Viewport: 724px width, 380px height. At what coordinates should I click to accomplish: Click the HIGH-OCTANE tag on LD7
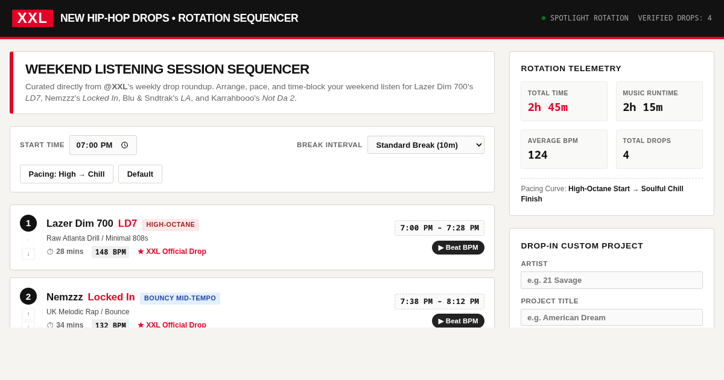171,224
